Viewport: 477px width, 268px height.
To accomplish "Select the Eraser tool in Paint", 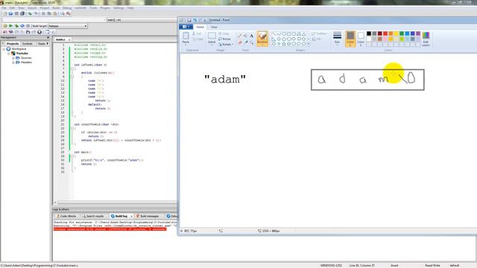I will point(240,42).
